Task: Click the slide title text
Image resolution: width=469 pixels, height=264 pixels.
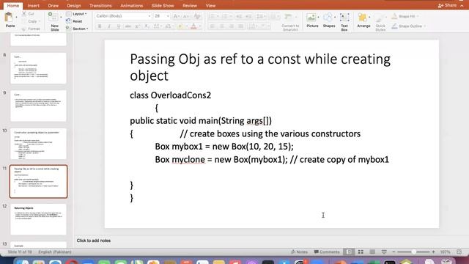Action: click(260, 67)
